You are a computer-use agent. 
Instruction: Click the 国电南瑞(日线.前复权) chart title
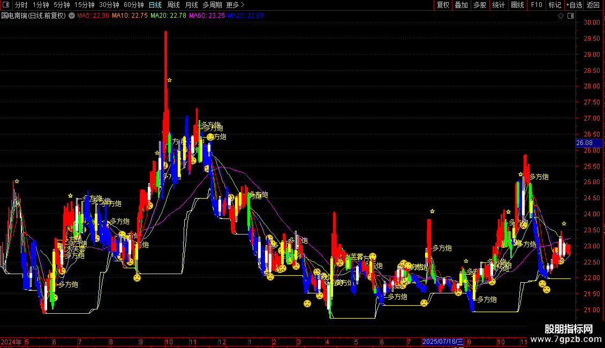[34, 16]
